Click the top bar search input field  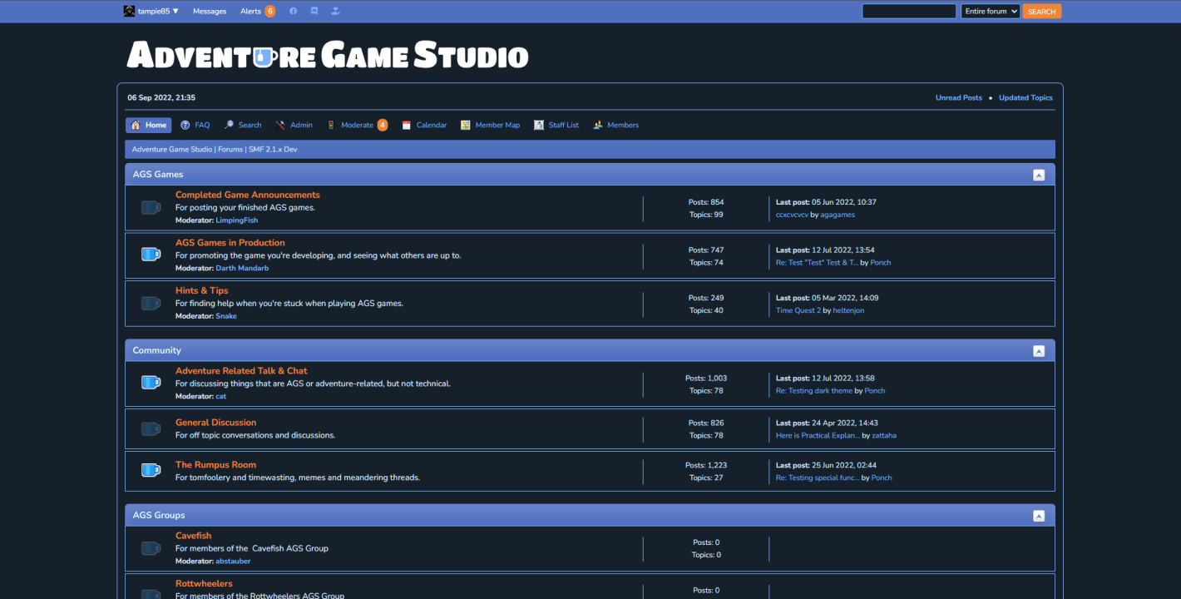coord(909,11)
